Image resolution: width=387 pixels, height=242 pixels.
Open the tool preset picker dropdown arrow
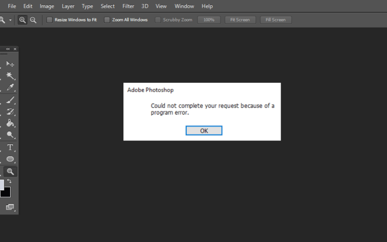10,20
